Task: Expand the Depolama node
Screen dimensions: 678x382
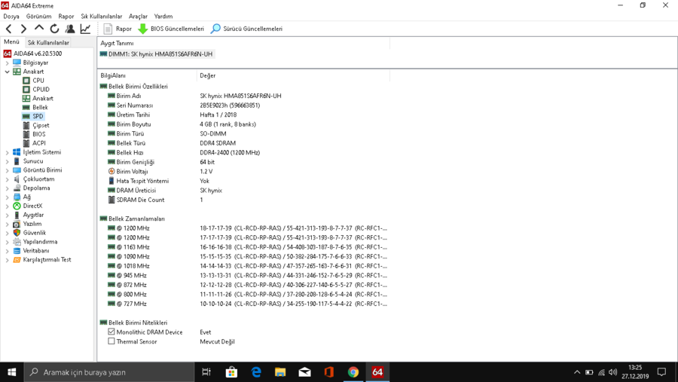Action: (7, 188)
